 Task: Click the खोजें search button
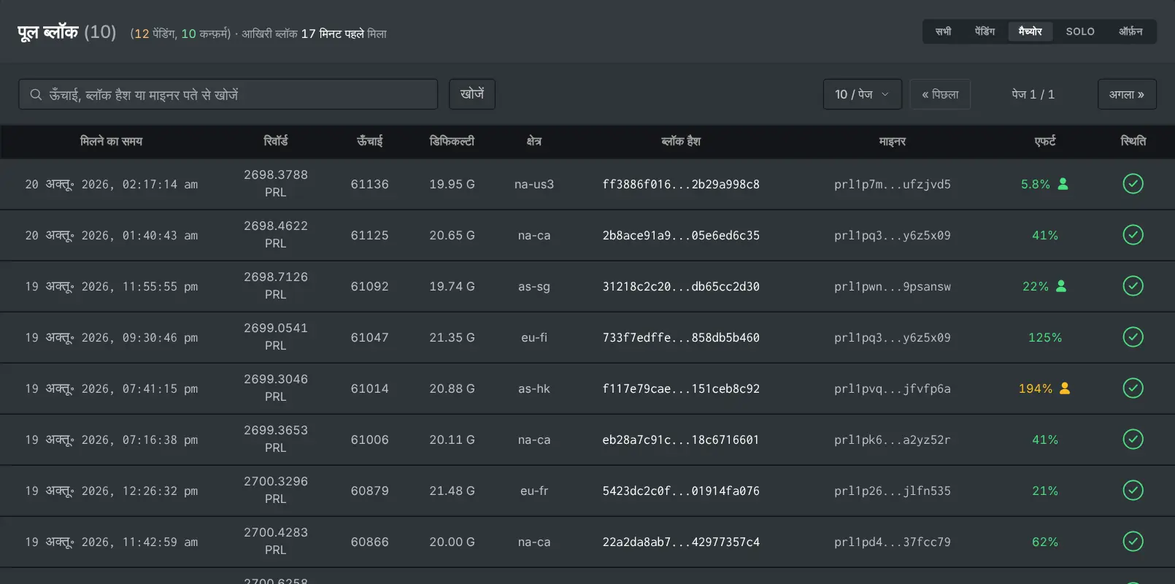[x=472, y=94]
